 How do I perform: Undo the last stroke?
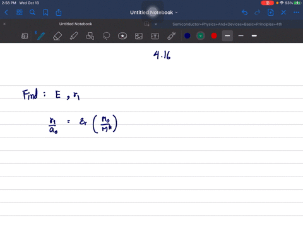244,13
